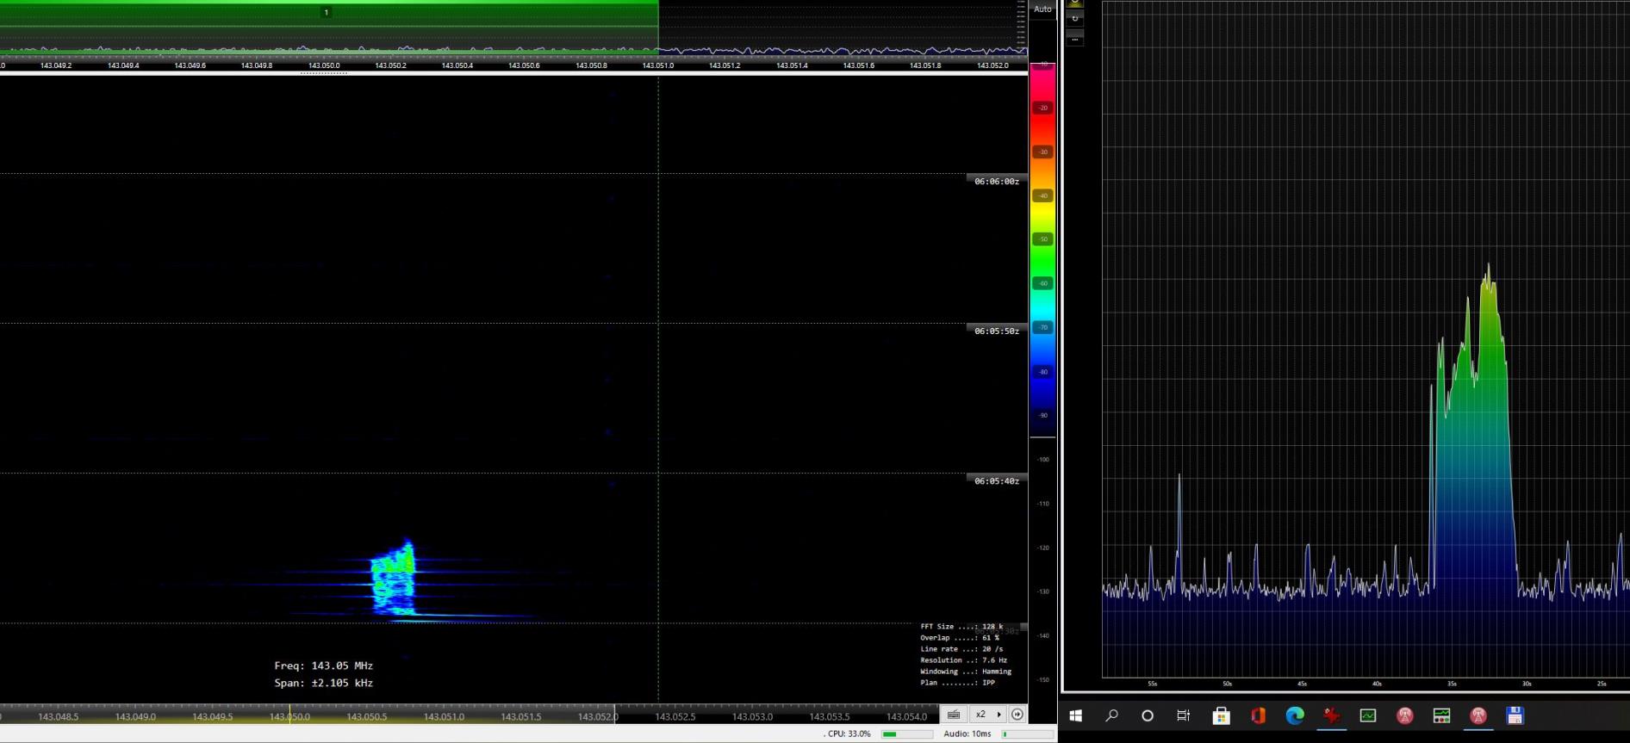Open Task View on the taskbar
The image size is (1630, 743).
coord(1184,715)
